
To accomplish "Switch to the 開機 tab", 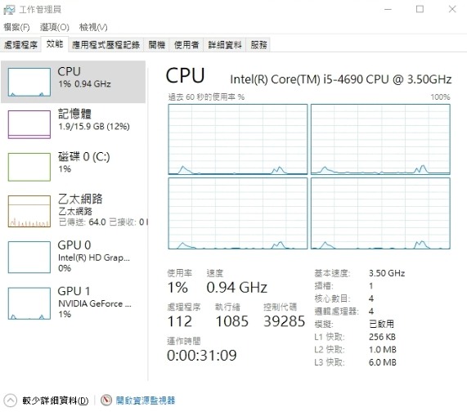I will (x=157, y=45).
